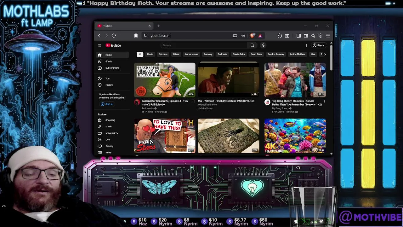Click the zoom magnifier icon in address bar
The width and height of the screenshot is (403, 227).
click(243, 36)
